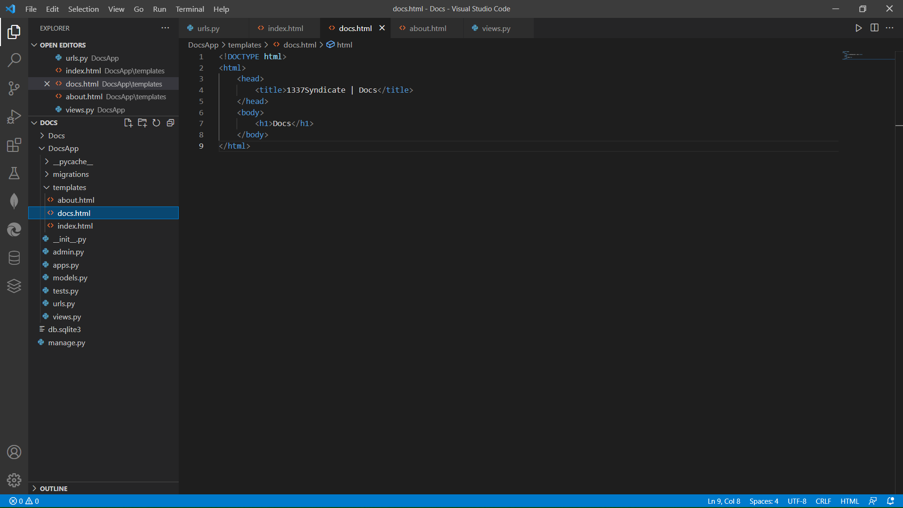Open the Run and Debug view
Screen dimensions: 903x508
[14, 116]
